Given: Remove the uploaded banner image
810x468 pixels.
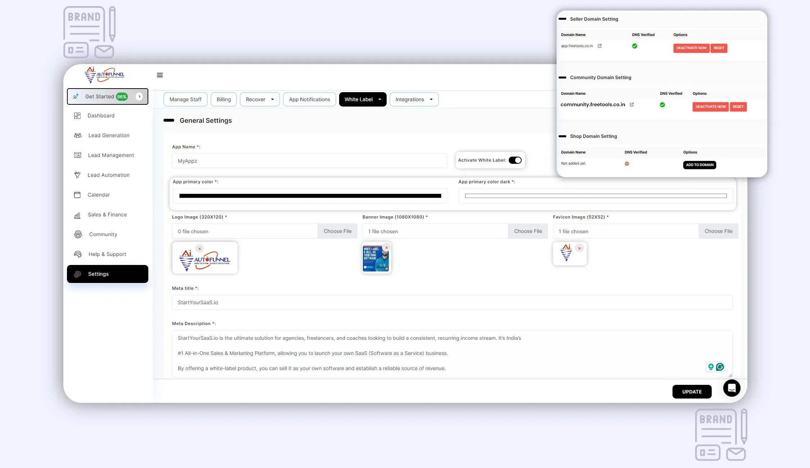Looking at the screenshot, I should 387,248.
